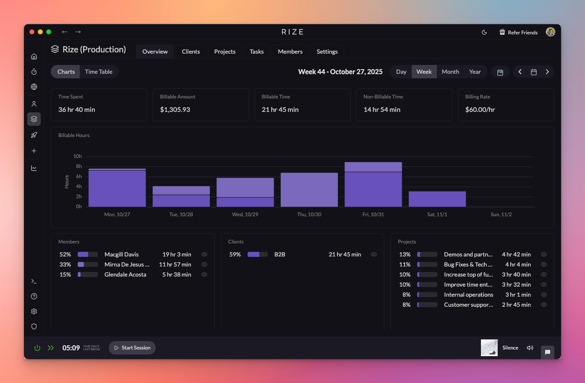Image resolution: width=585 pixels, height=383 pixels.
Task: Click the Mon, 10/27 chart bar
Action: pos(117,188)
